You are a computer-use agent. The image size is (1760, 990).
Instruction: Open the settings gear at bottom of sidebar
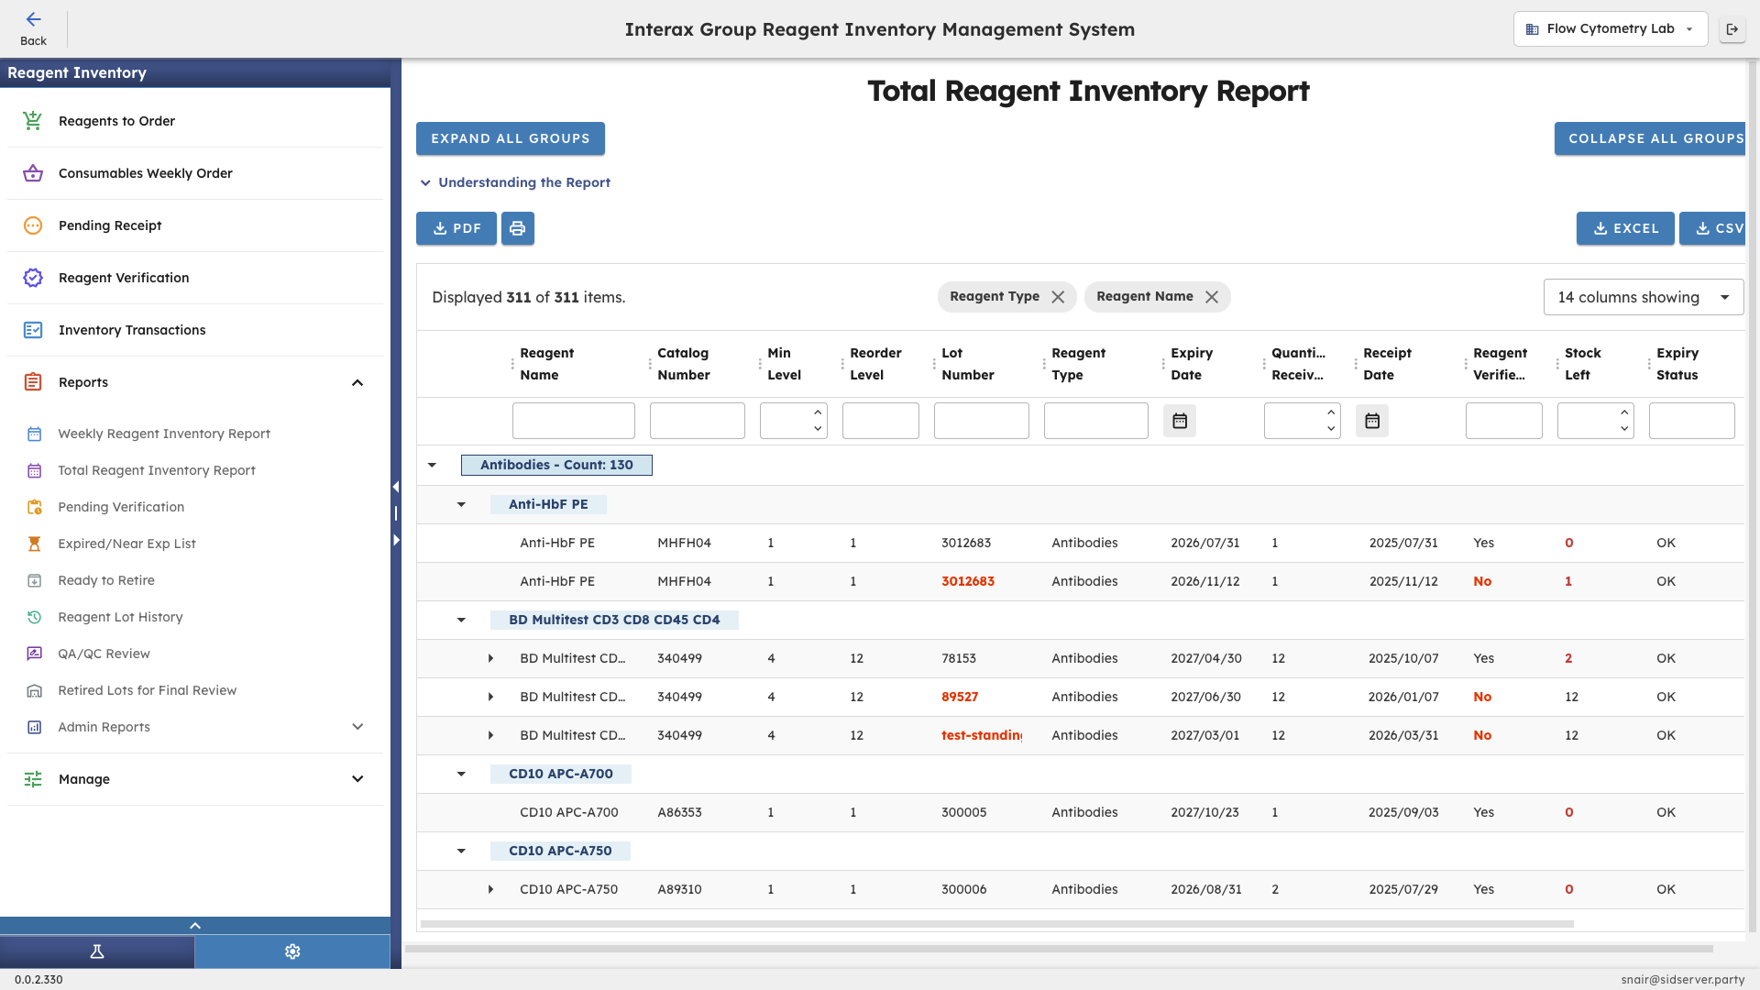291,951
